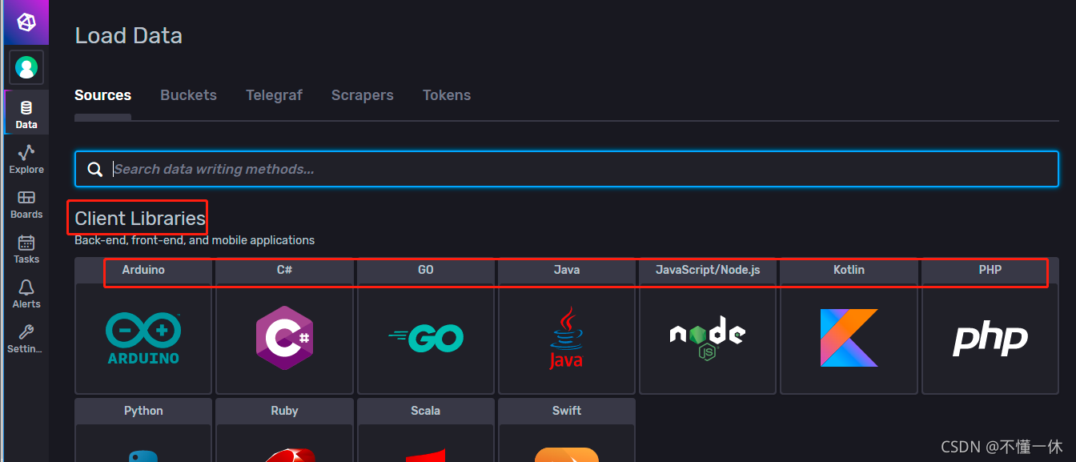Open the user avatar menu
Image resolution: width=1076 pixels, height=462 pixels.
(x=26, y=67)
